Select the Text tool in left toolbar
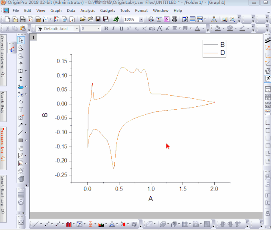The width and height of the screenshot is (271, 230). (21, 109)
